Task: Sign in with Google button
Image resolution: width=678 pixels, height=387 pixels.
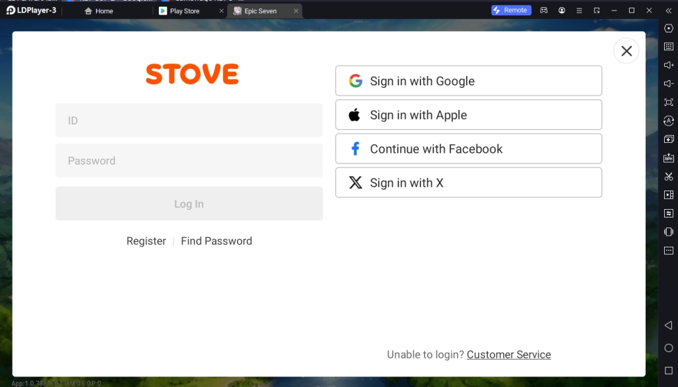Action: point(469,81)
